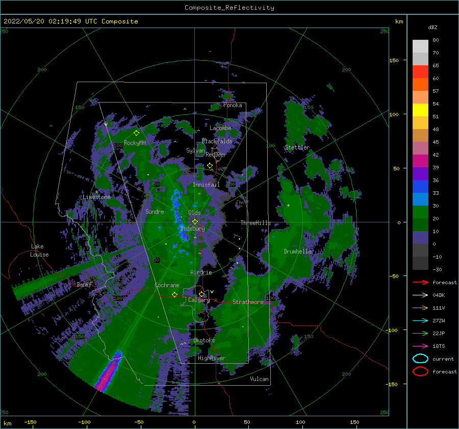Click the yellow colour swatch at 54 dBZ
The width and height of the screenshot is (459, 429).
tap(420, 110)
